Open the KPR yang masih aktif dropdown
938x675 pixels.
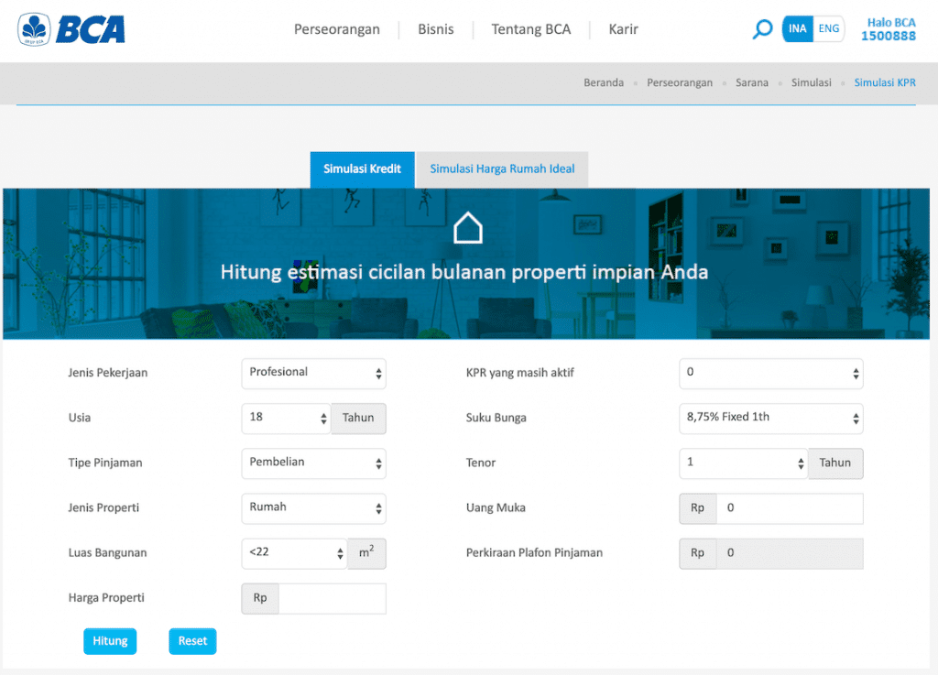tap(770, 373)
